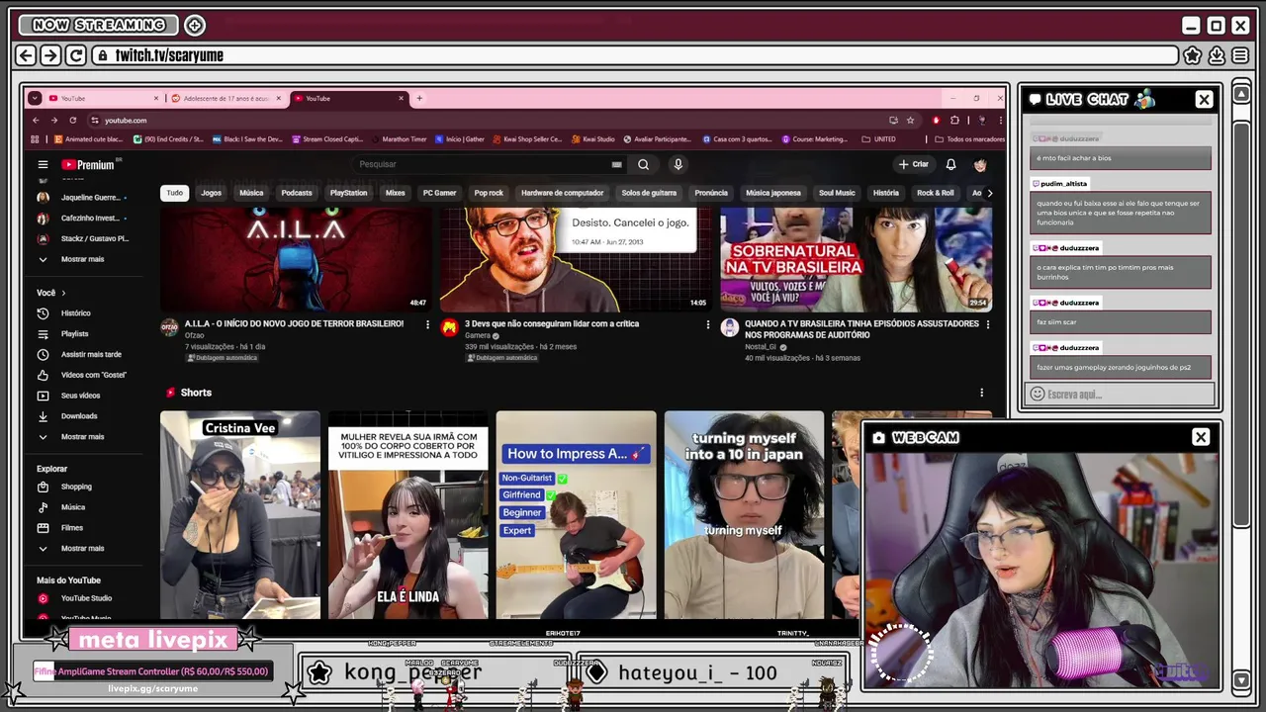1266x712 pixels.
Task: Switch to the first YouTube Chrome tab
Action: [103, 98]
